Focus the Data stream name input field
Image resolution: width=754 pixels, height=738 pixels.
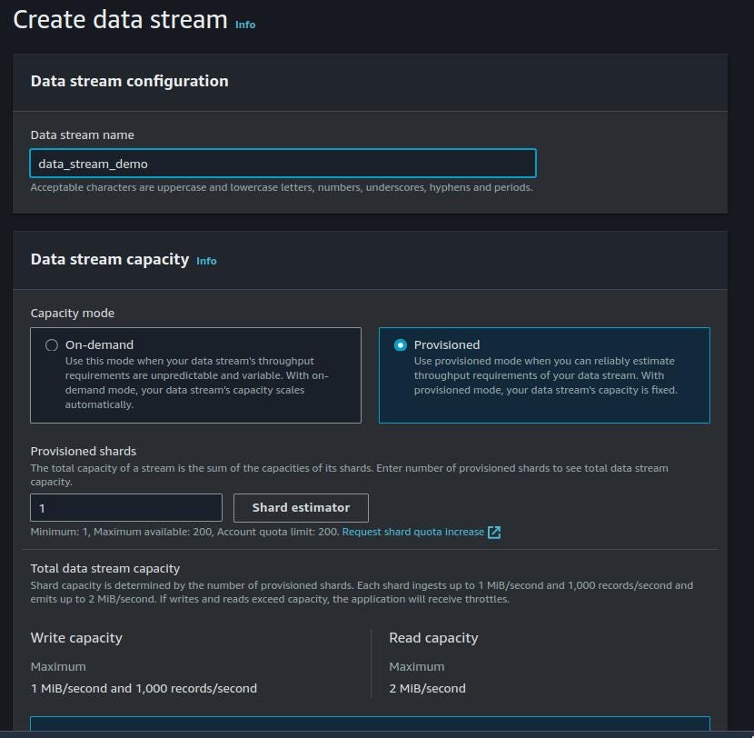tap(283, 163)
